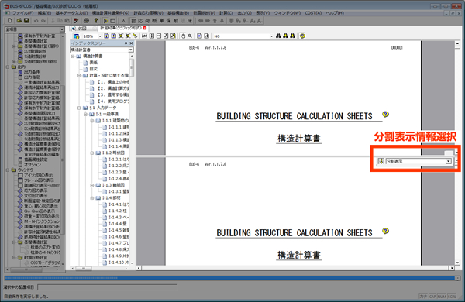Open the 編集(E) menu
This screenshot has height=302, width=465.
(x=44, y=13)
